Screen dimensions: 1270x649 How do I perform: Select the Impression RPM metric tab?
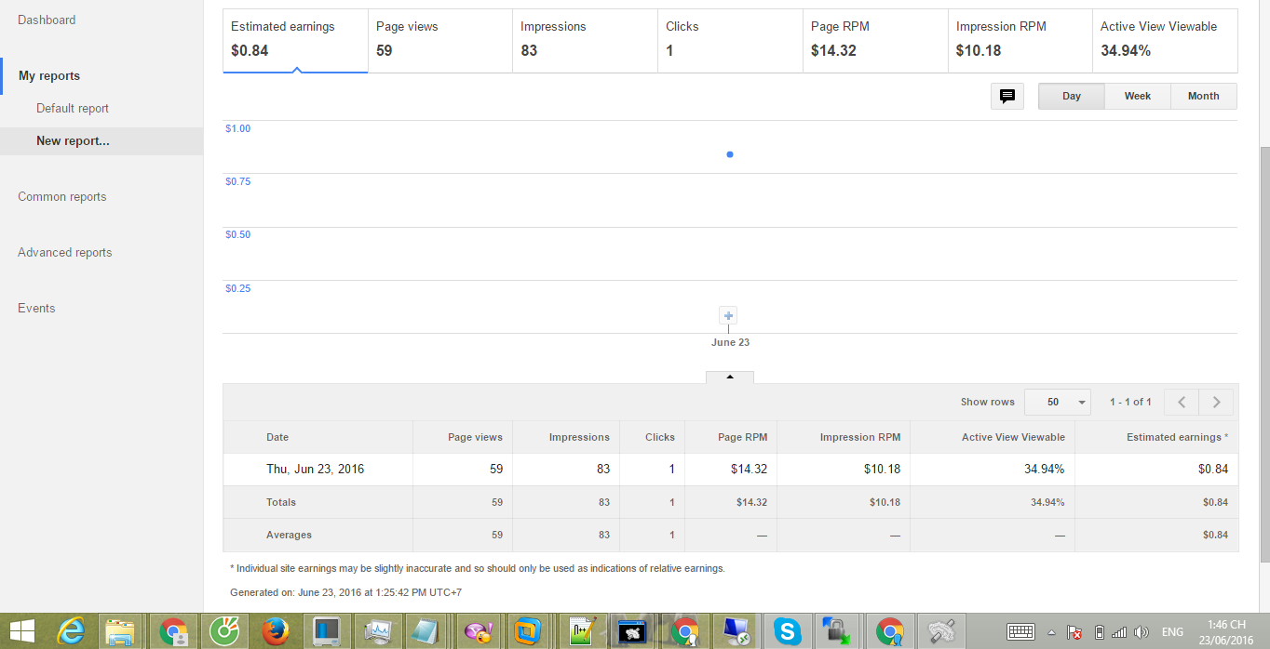1020,40
